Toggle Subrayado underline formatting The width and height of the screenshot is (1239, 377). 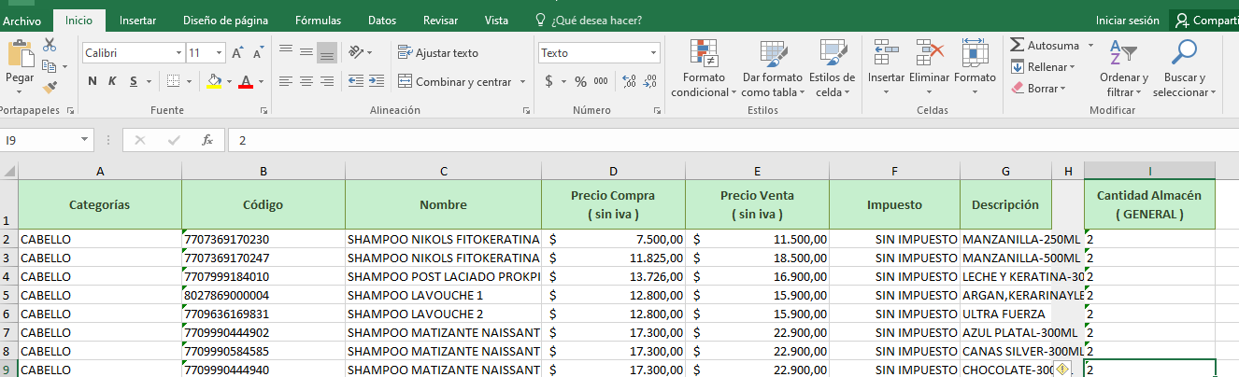tap(134, 81)
